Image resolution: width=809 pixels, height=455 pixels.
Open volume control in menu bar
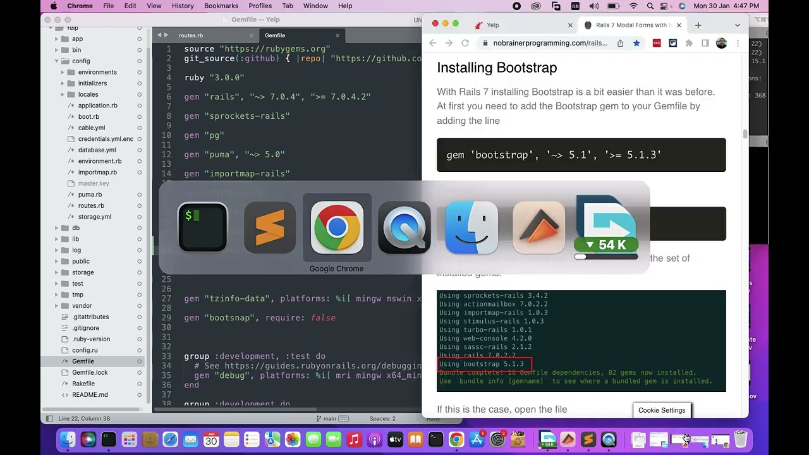pos(593,6)
